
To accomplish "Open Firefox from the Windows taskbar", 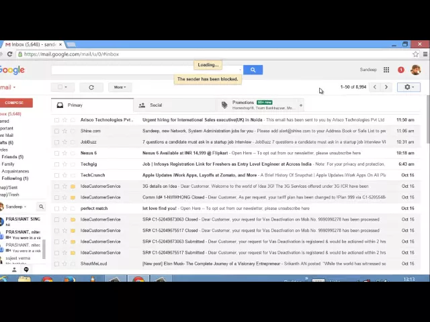I will (70, 279).
